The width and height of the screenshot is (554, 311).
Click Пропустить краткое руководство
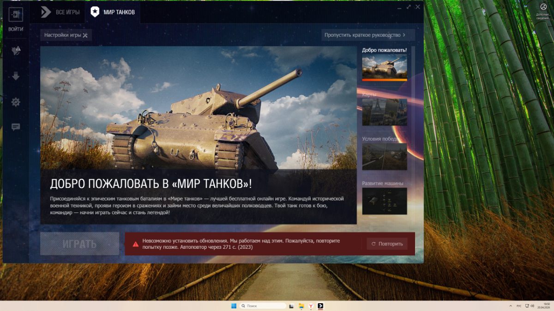pyautogui.click(x=368, y=35)
